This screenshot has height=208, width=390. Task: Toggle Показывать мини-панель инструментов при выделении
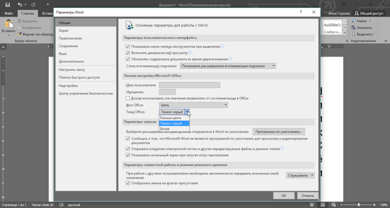tap(128, 46)
